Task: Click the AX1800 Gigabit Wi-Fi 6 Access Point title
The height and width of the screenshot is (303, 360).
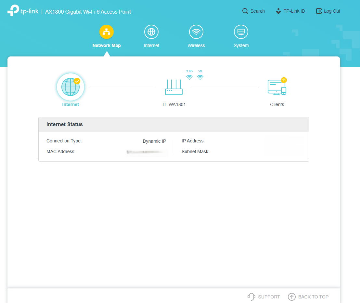Action: 88,12
